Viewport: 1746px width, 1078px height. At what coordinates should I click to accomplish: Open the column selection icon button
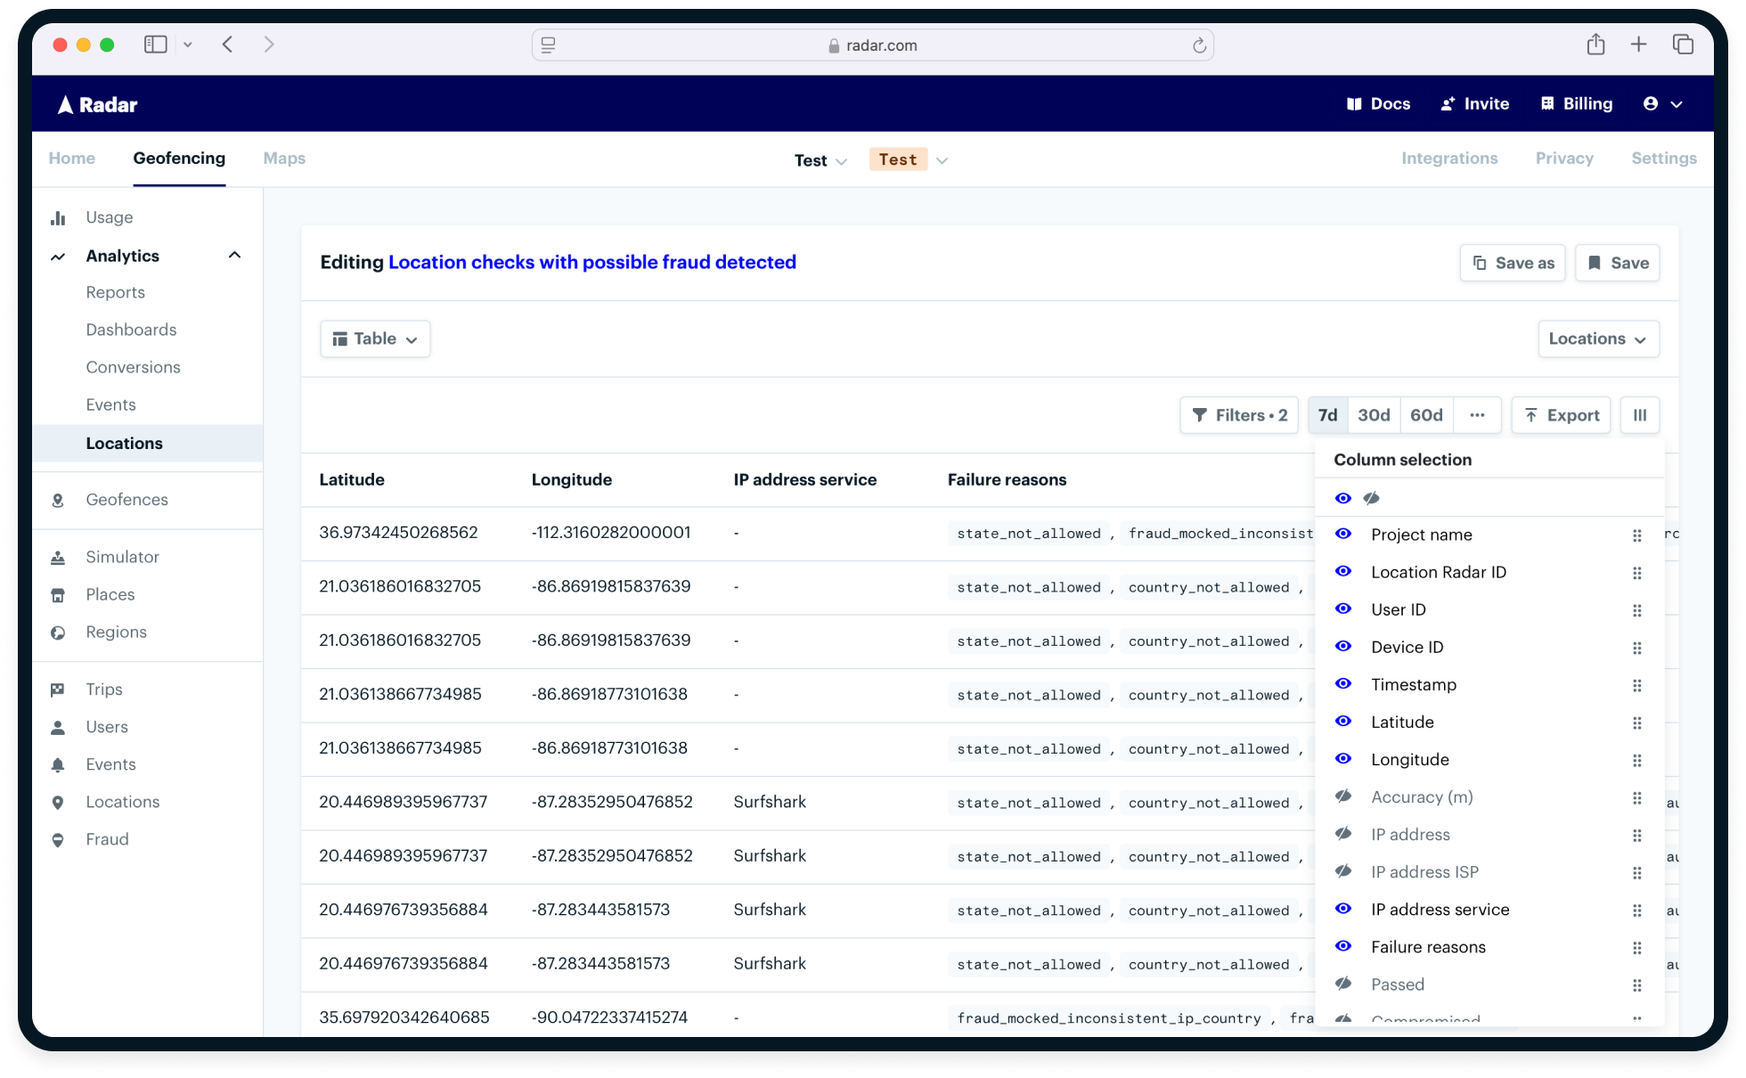pos(1639,415)
